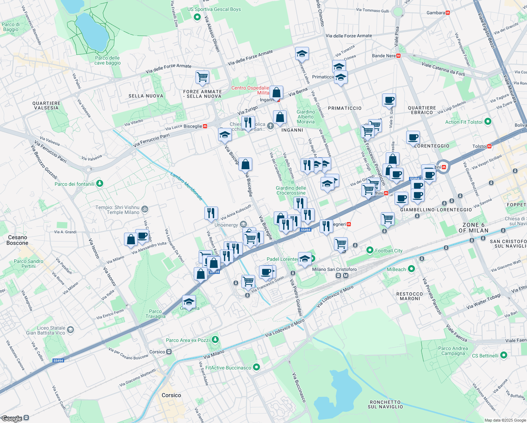Click the Parco Area ex Pozzi pin
The height and width of the screenshot is (423, 527).
(x=215, y=340)
